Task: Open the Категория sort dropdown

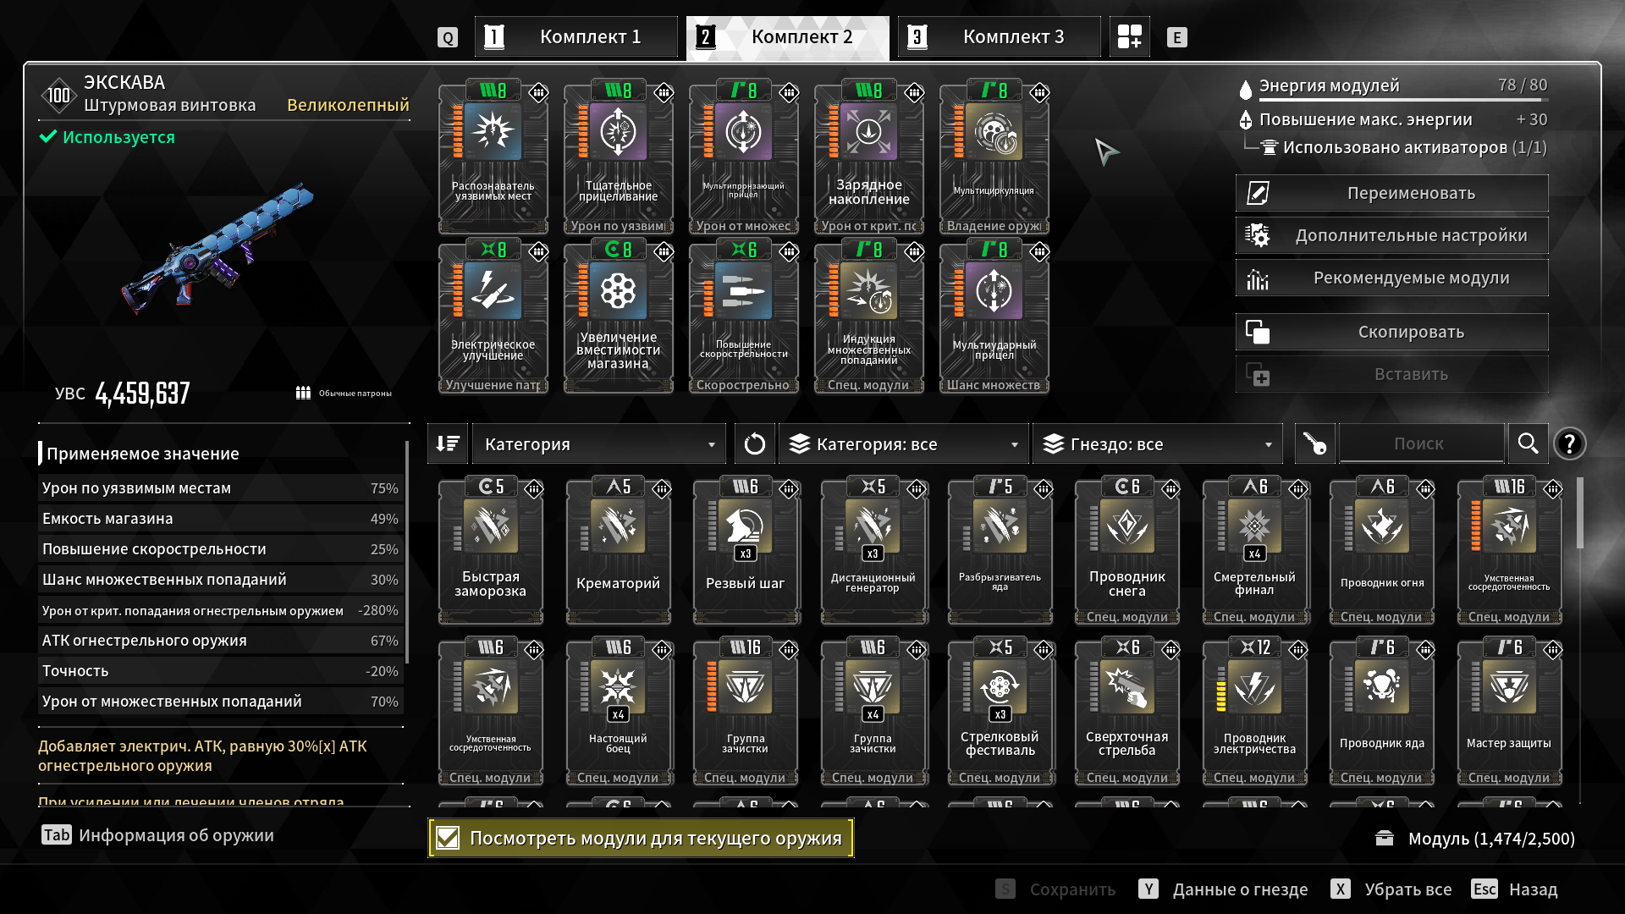Action: pyautogui.click(x=599, y=443)
